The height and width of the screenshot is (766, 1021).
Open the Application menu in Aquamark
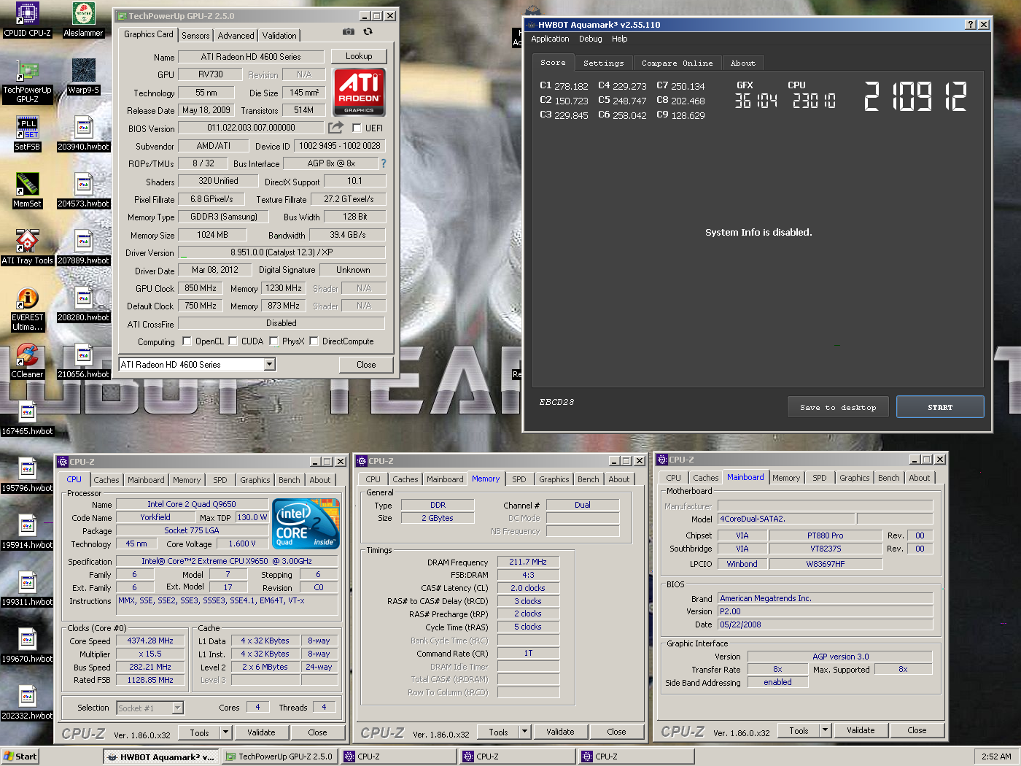(x=550, y=39)
